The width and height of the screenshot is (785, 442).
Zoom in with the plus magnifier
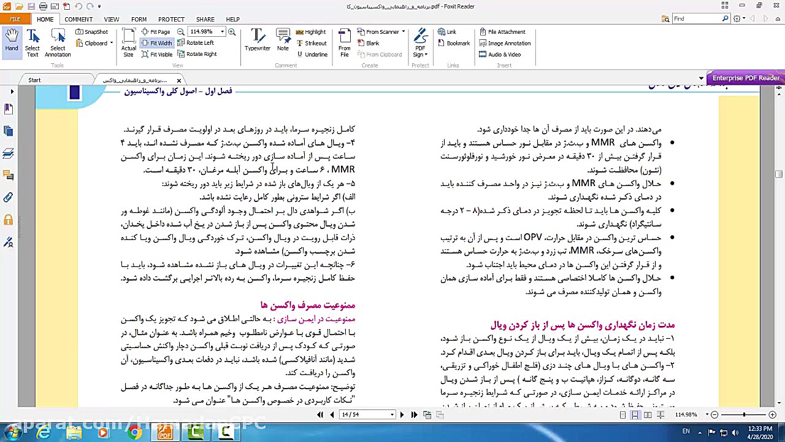tap(232, 32)
